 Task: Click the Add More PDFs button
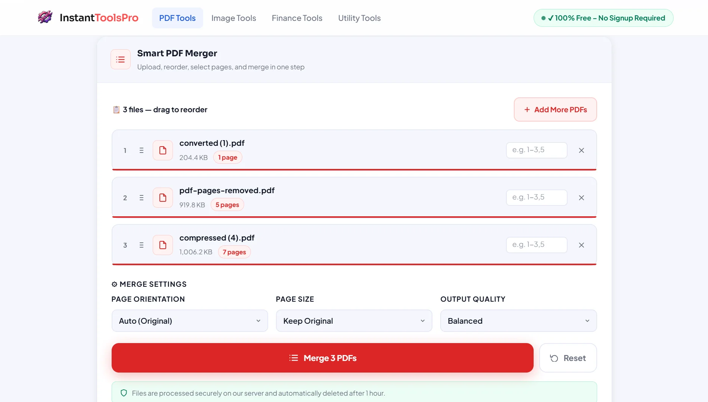pos(555,110)
